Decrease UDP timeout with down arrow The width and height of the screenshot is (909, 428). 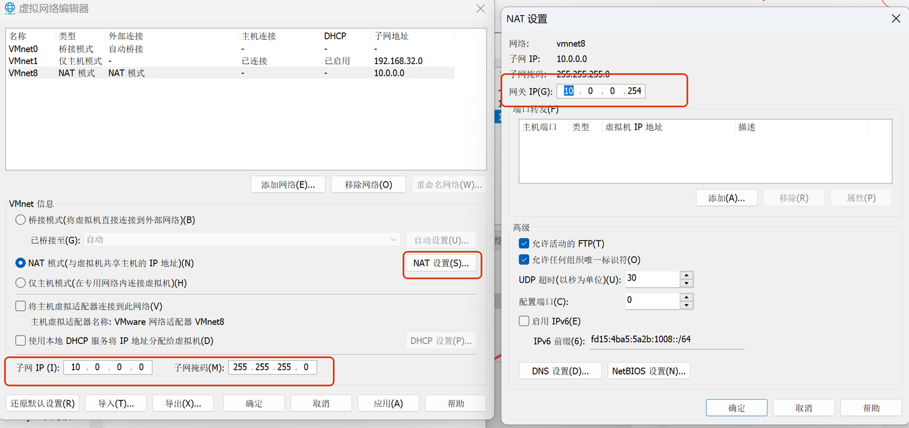687,283
